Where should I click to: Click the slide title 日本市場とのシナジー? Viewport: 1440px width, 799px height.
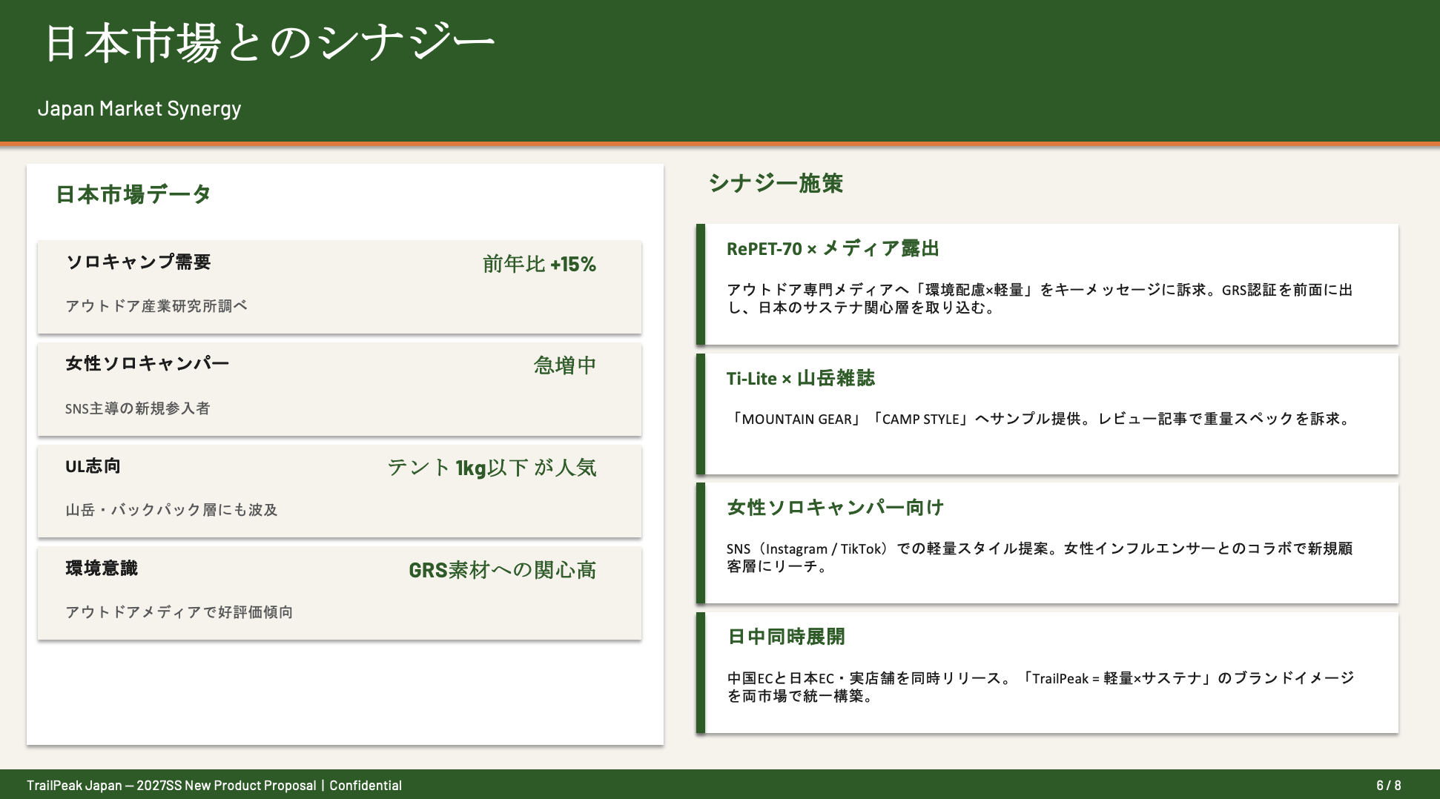(269, 42)
